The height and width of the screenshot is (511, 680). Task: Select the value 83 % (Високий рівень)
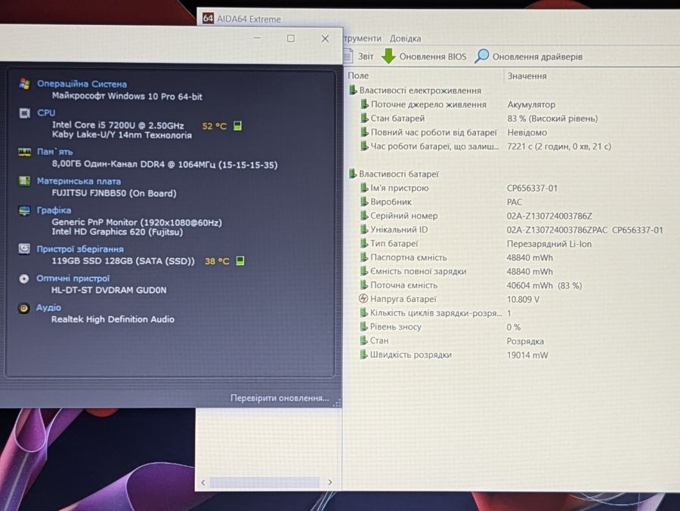click(x=552, y=119)
